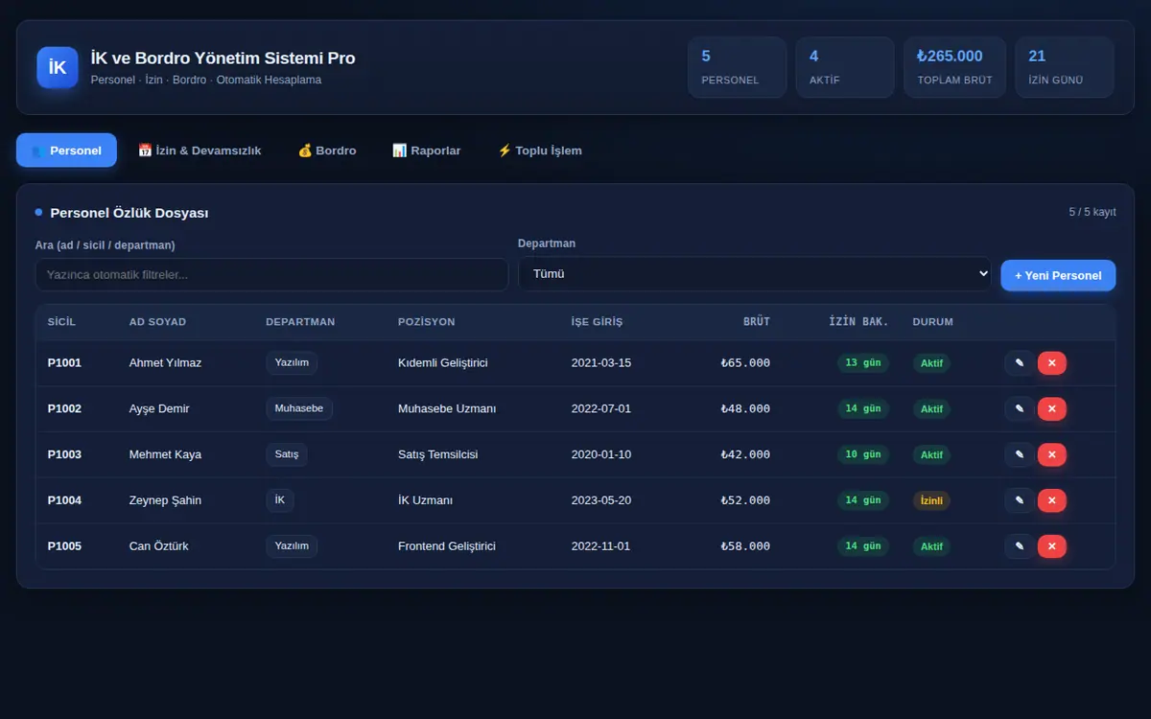Viewport: 1151px width, 719px height.
Task: Open the İzin & Devamsızlık tab
Action: tap(200, 151)
